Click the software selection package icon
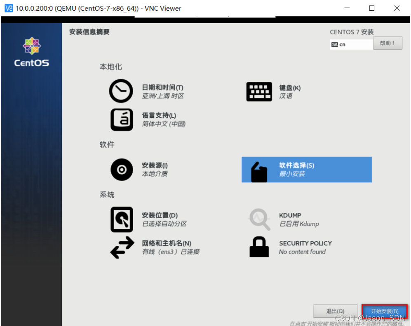The width and height of the screenshot is (411, 326). point(259,172)
